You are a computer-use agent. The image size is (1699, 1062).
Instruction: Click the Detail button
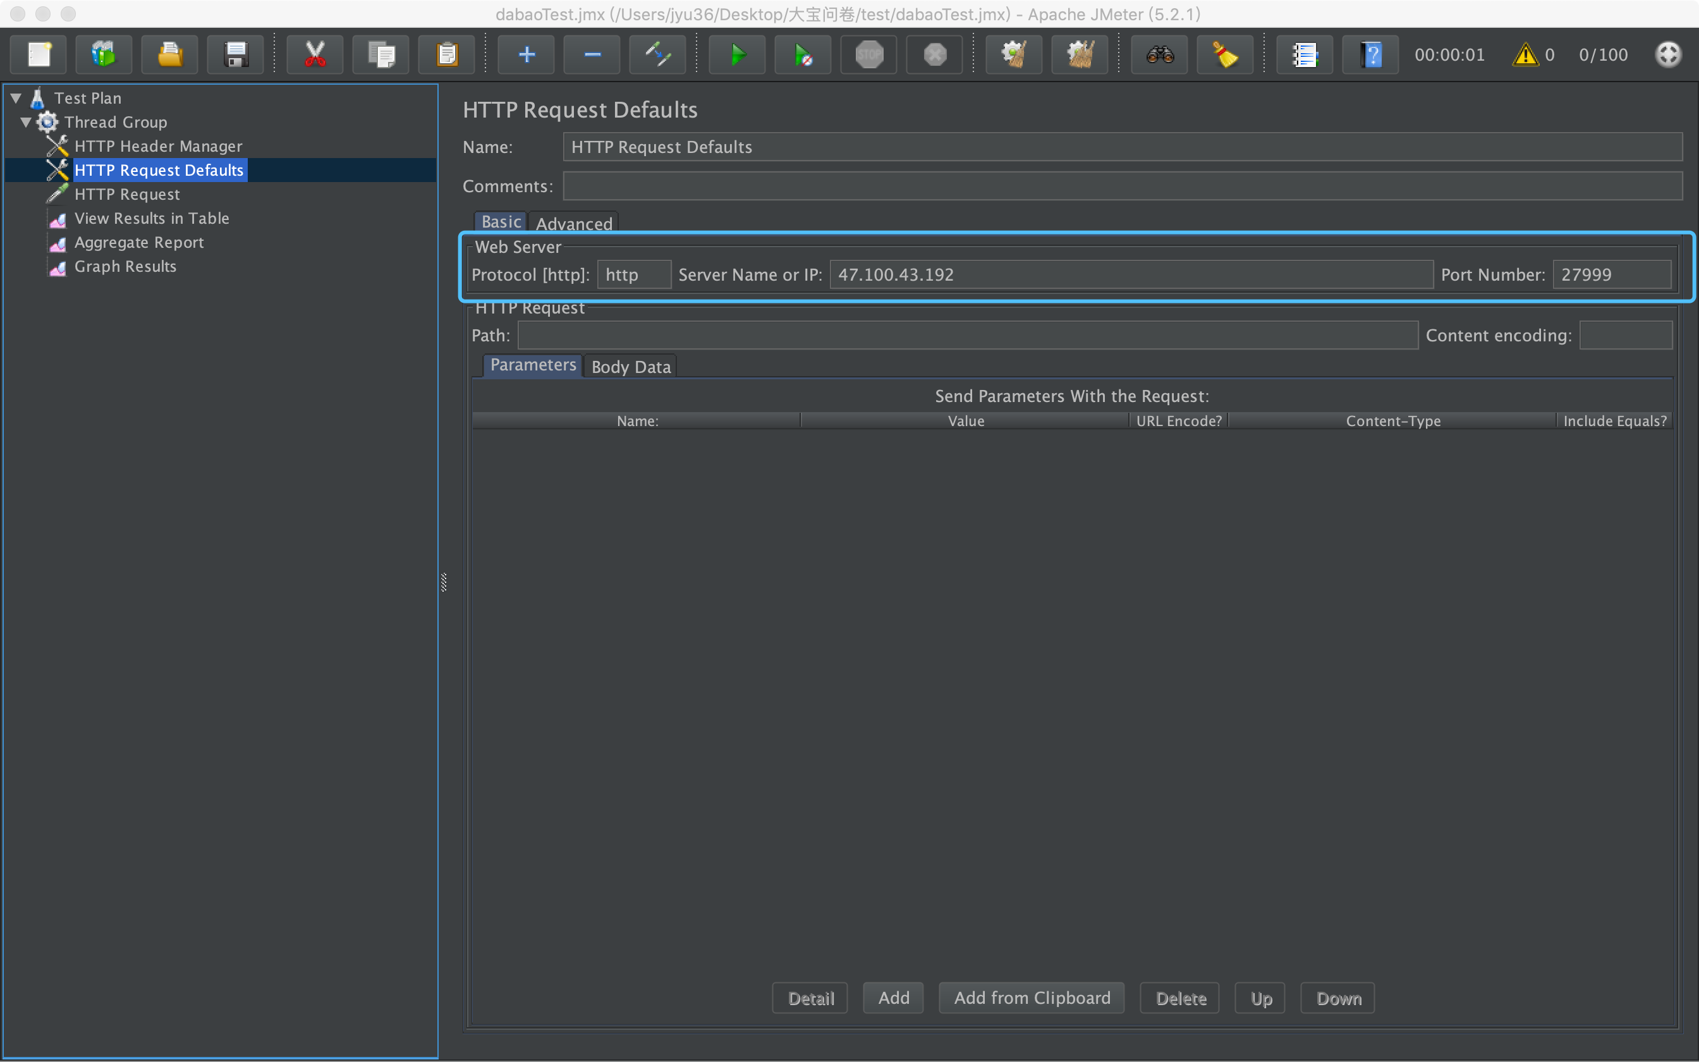810,998
